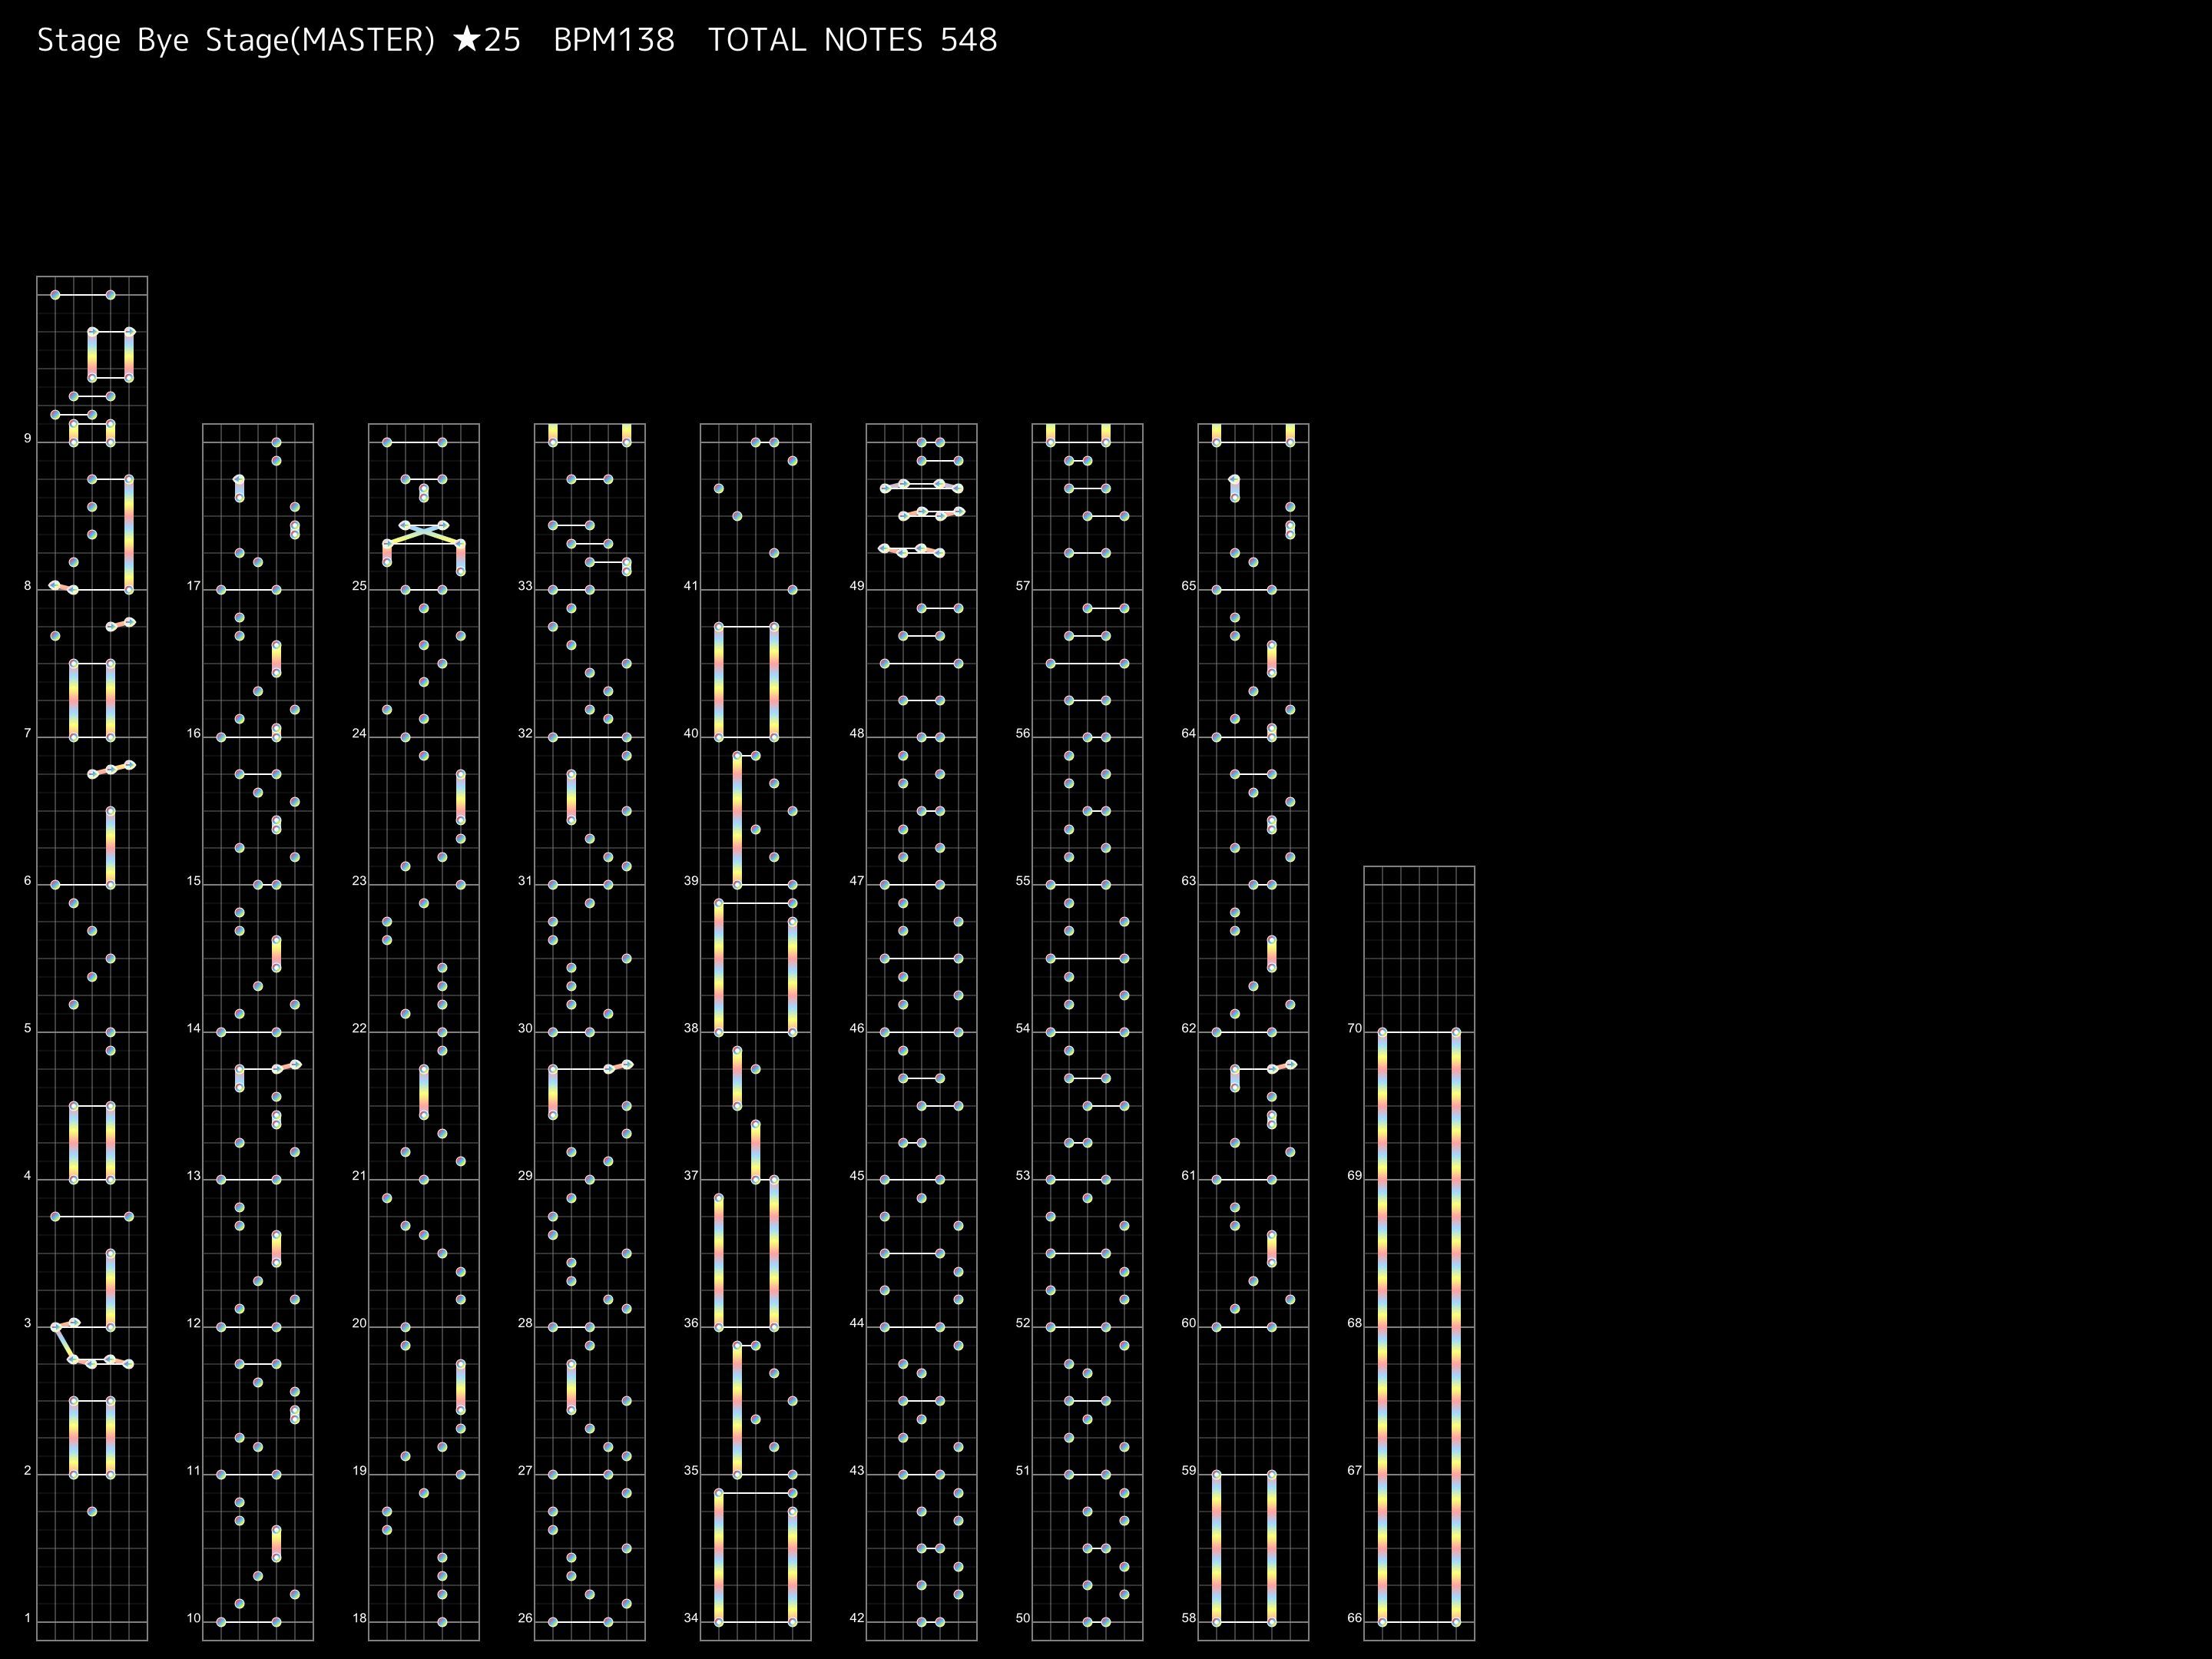Click the top-left tap note above measure 9

coord(55,295)
